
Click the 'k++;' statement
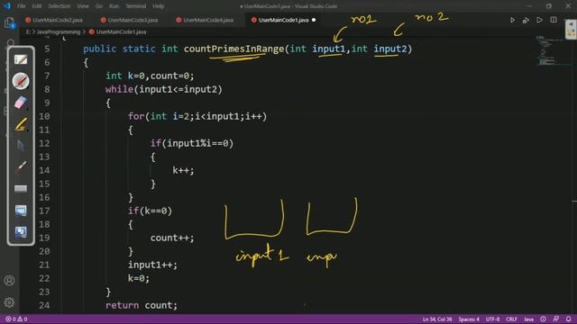point(183,170)
